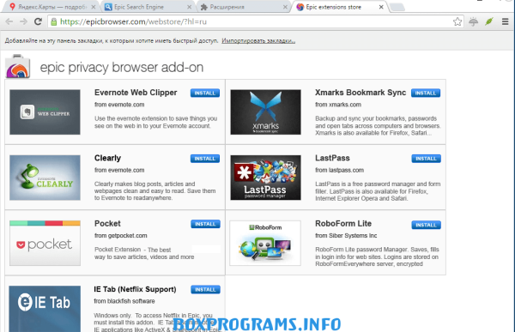
Task: Click 'epic privacy browser add-on' heading
Action: (122, 68)
